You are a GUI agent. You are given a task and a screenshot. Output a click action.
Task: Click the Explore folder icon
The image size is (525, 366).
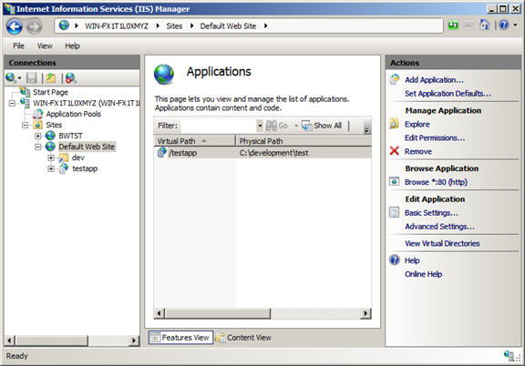394,124
